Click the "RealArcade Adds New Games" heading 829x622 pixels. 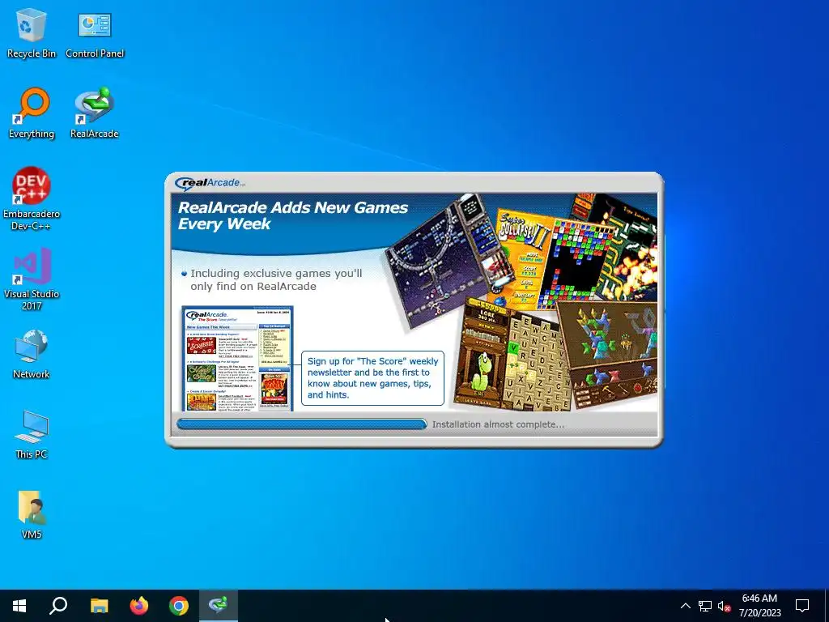click(292, 215)
